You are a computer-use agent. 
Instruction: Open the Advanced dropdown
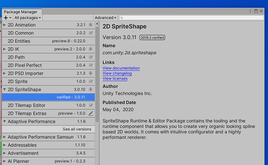pos(105,18)
